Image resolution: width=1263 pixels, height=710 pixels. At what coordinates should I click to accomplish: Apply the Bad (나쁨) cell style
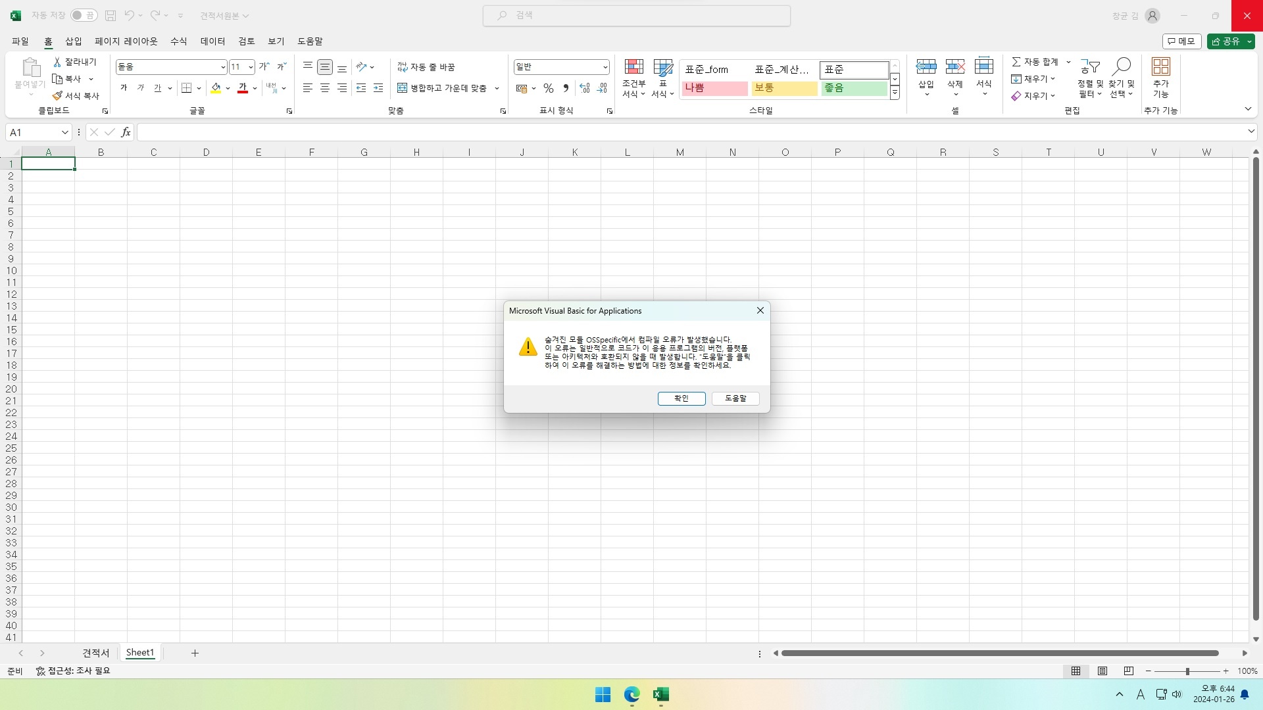[715, 88]
